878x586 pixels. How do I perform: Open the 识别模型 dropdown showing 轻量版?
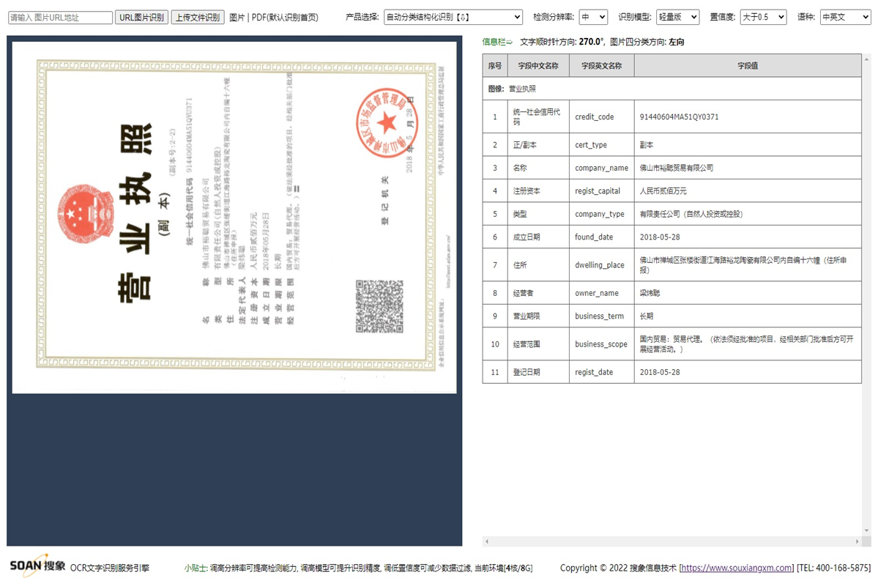click(x=677, y=17)
